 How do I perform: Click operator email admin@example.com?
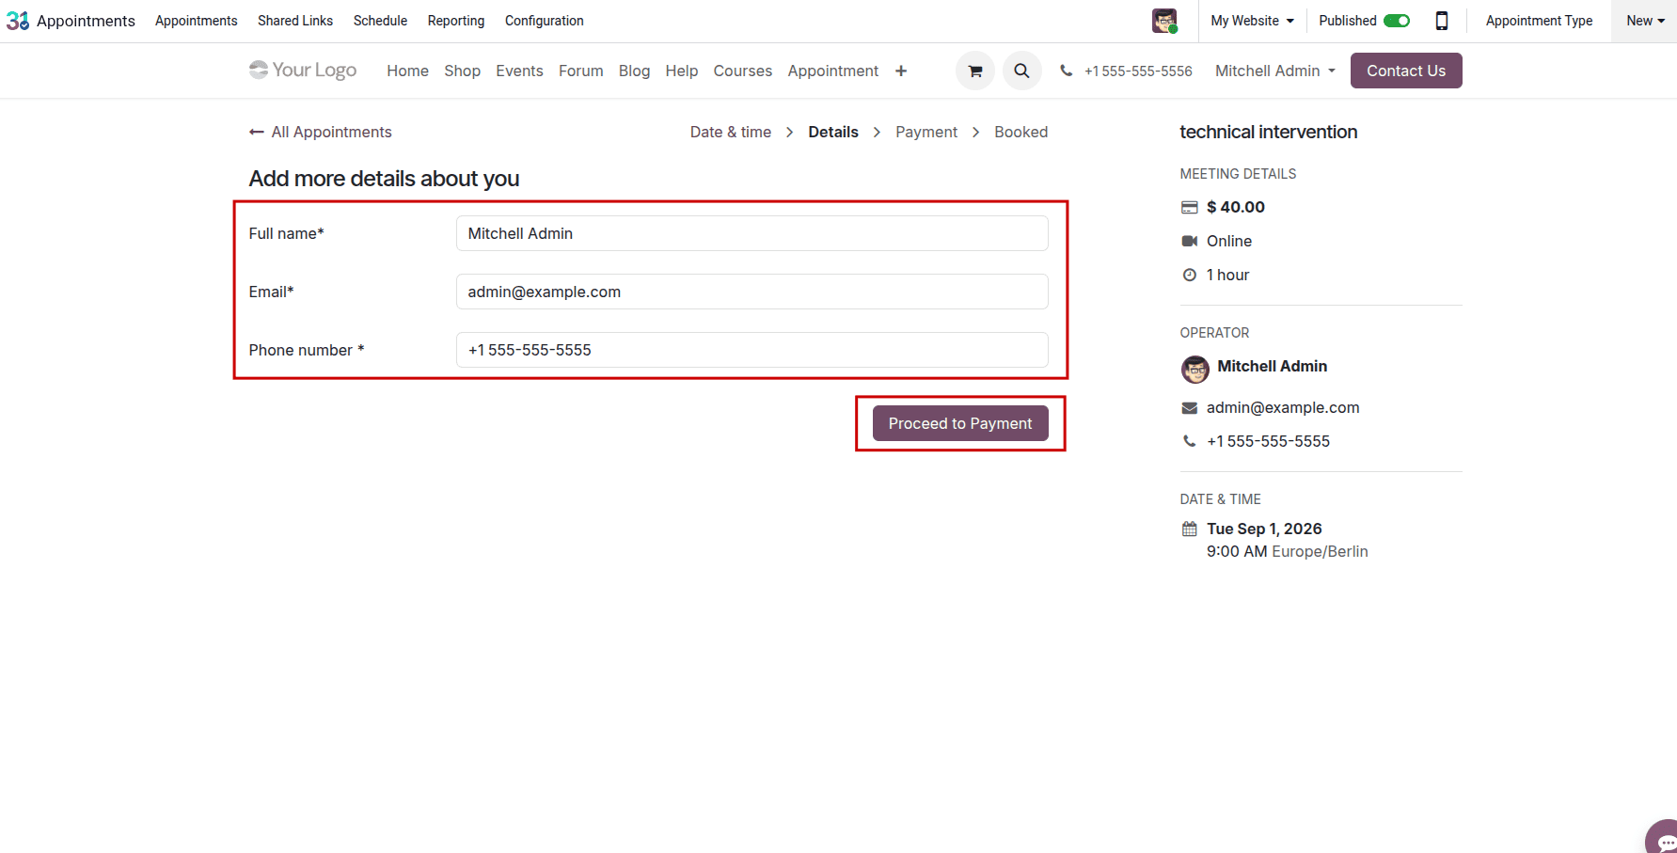pos(1283,407)
